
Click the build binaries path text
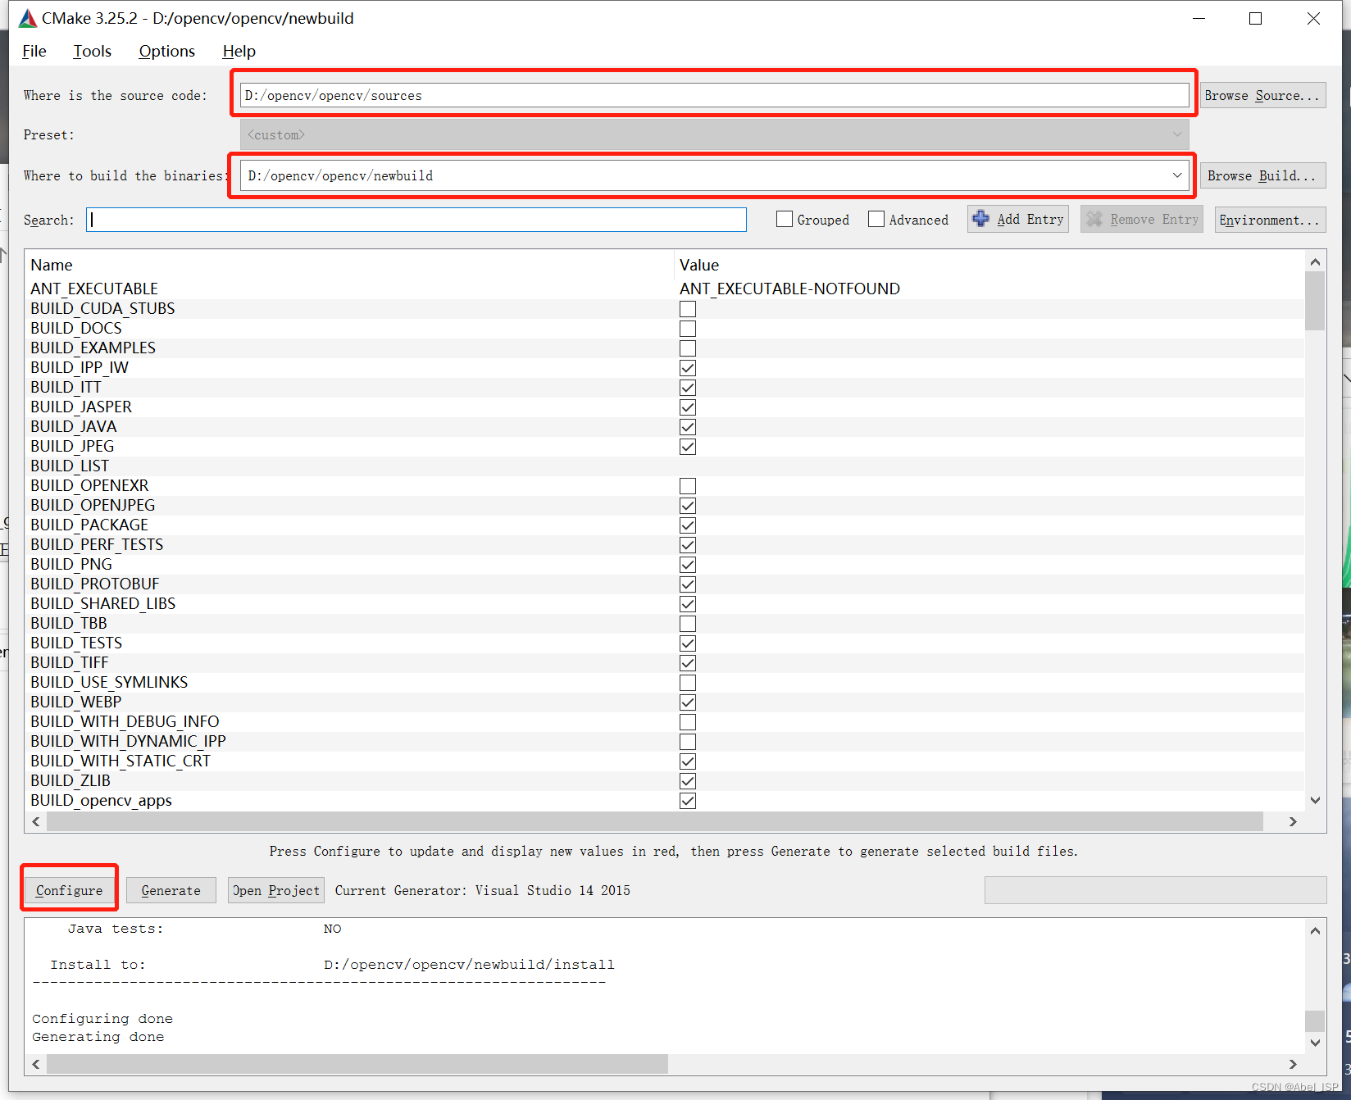340,175
